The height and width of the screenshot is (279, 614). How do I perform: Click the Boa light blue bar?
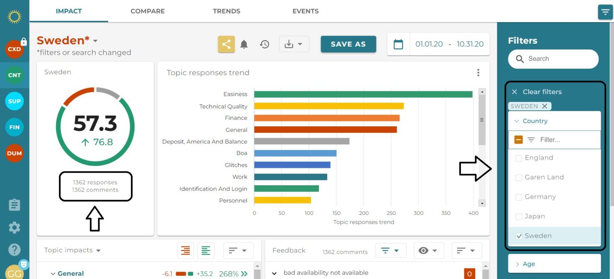click(x=295, y=153)
